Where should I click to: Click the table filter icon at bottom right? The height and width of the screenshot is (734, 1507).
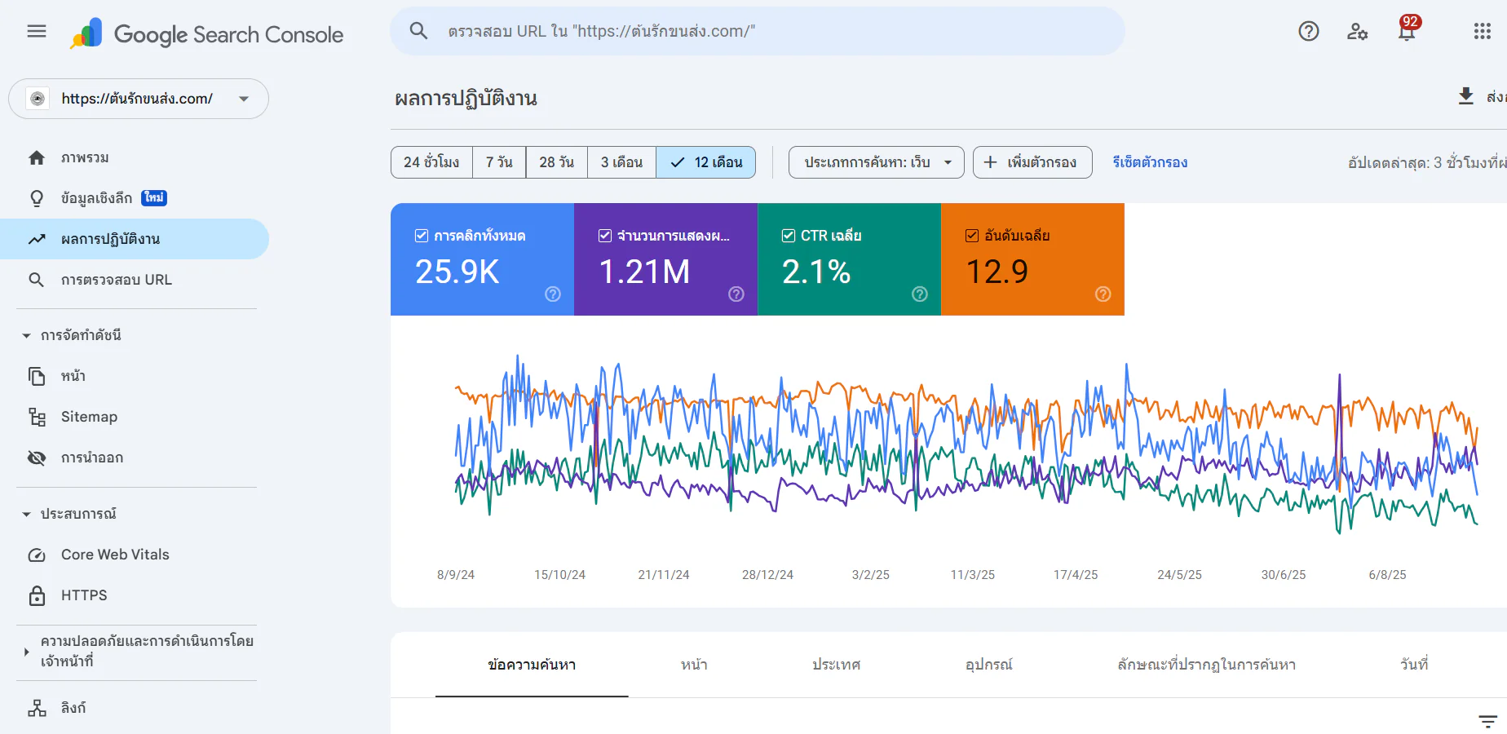click(1487, 721)
